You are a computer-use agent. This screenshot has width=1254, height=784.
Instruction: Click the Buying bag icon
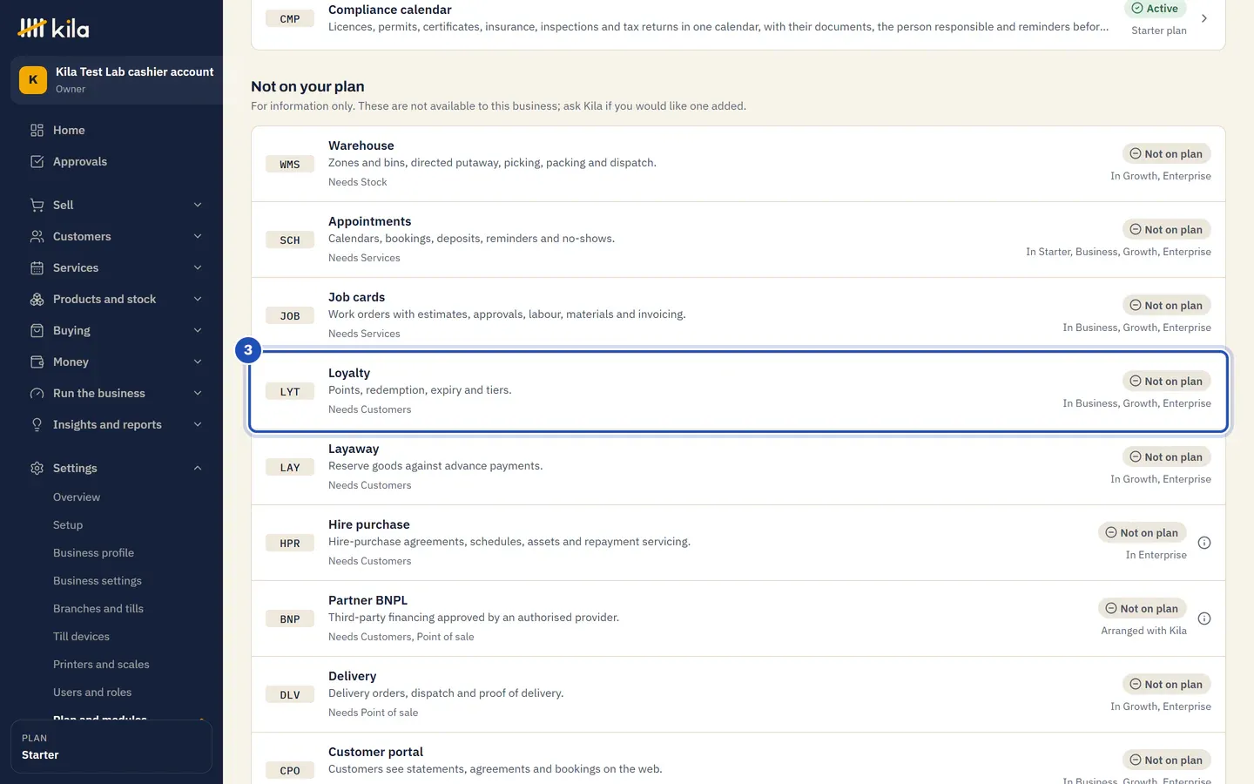click(x=37, y=330)
